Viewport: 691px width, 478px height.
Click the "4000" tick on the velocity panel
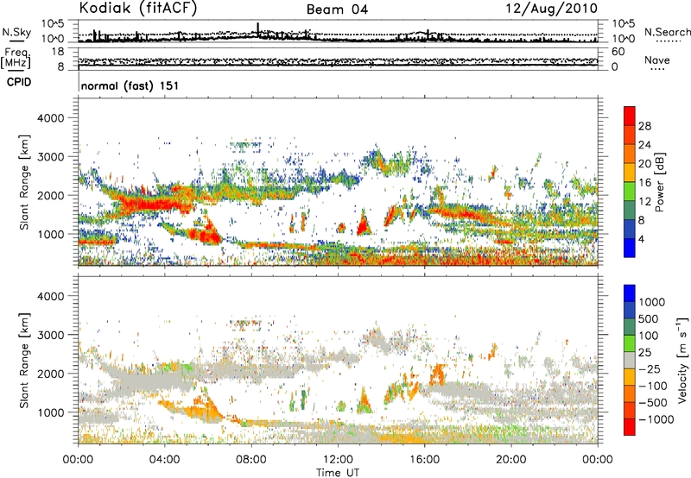point(50,296)
